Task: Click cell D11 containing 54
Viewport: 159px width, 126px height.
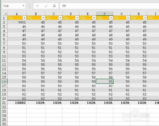Action: tap(71, 60)
